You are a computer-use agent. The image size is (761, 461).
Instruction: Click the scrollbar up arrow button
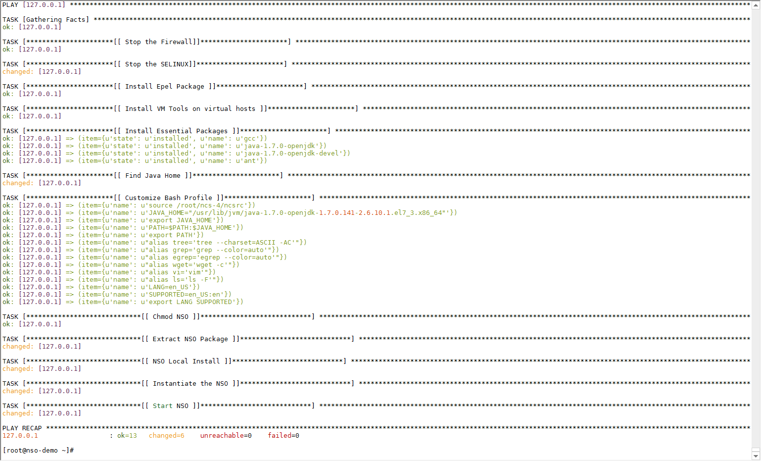click(x=756, y=3)
